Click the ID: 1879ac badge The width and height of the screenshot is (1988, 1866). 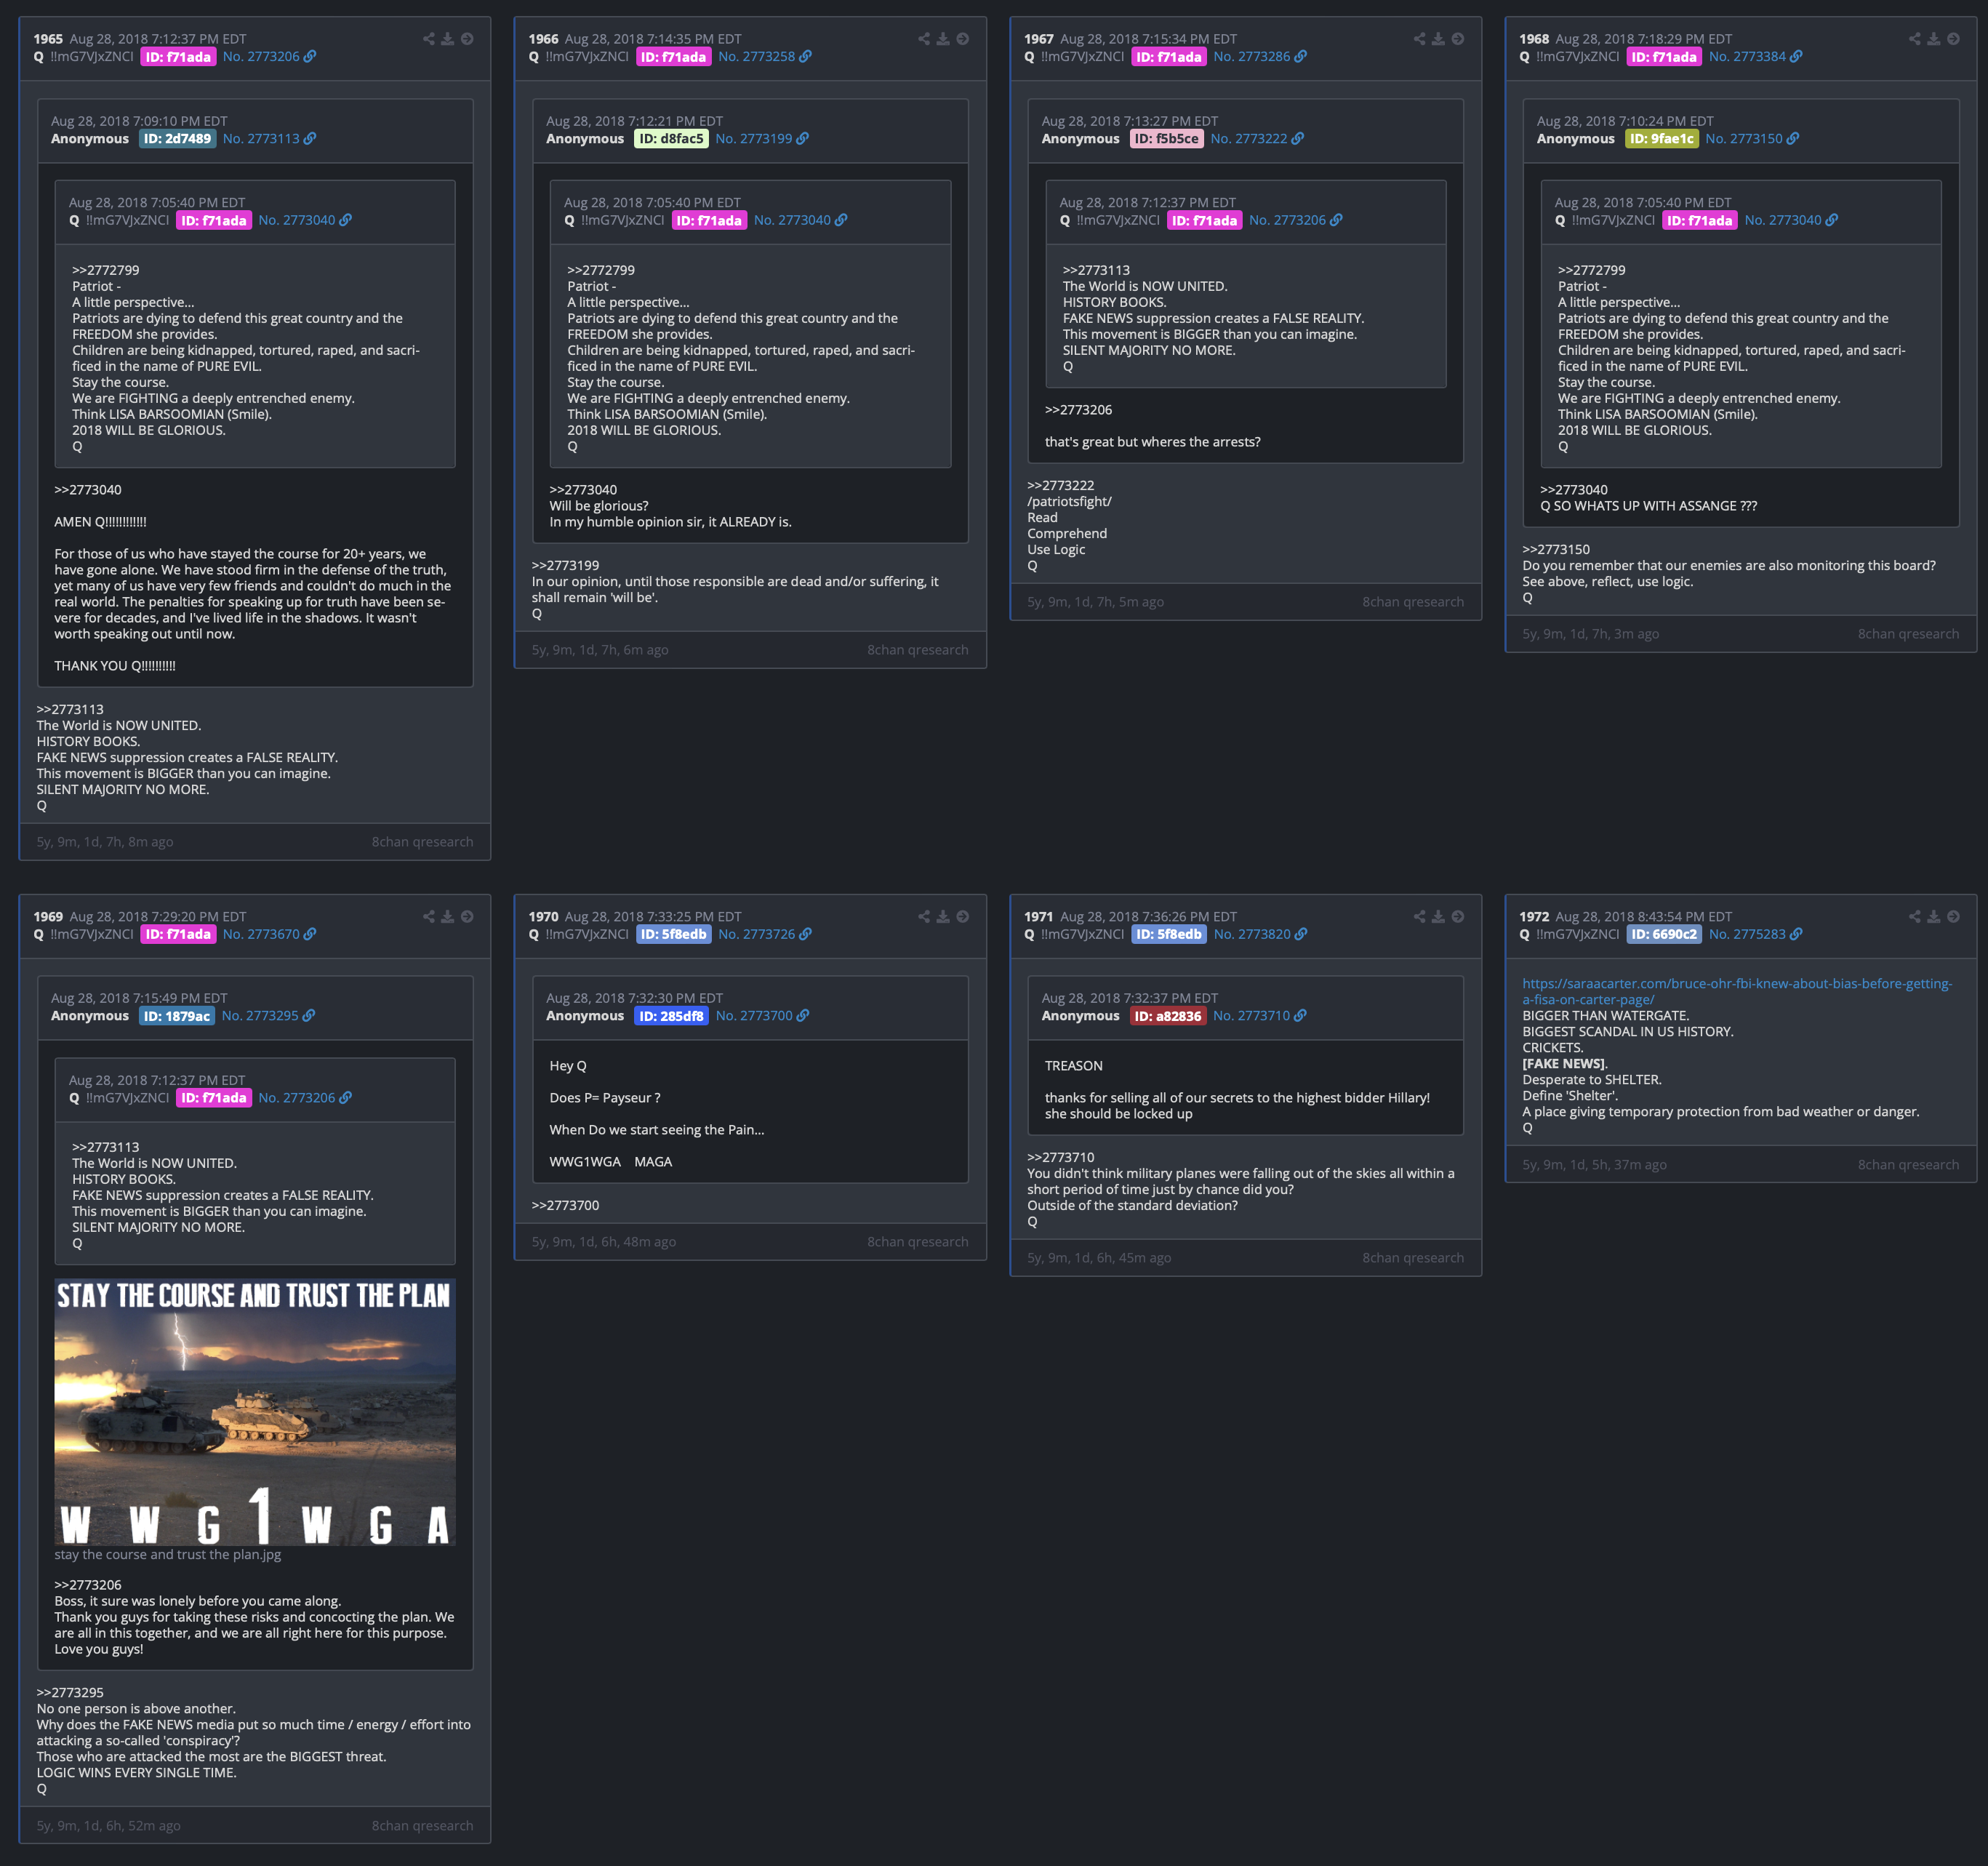[177, 1016]
